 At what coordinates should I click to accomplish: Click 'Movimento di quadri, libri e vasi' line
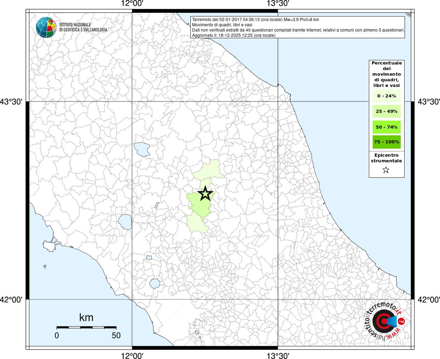point(222,25)
